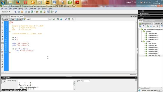
Task: Insert a Hyperlink from the Common bar
Action: tap(15, 12)
